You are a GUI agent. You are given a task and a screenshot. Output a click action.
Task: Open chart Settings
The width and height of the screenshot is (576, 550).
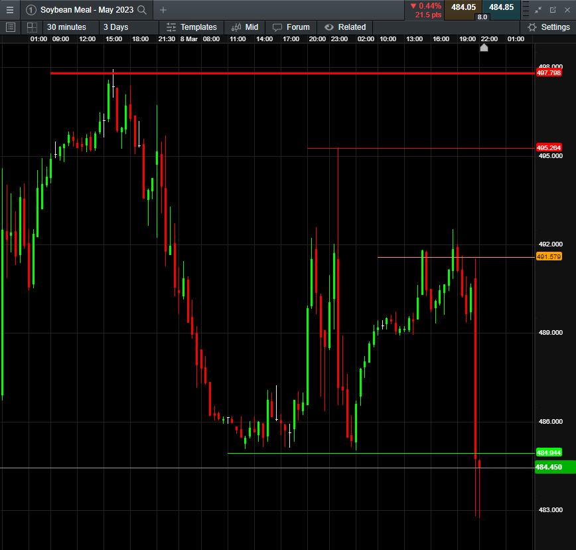tap(548, 27)
